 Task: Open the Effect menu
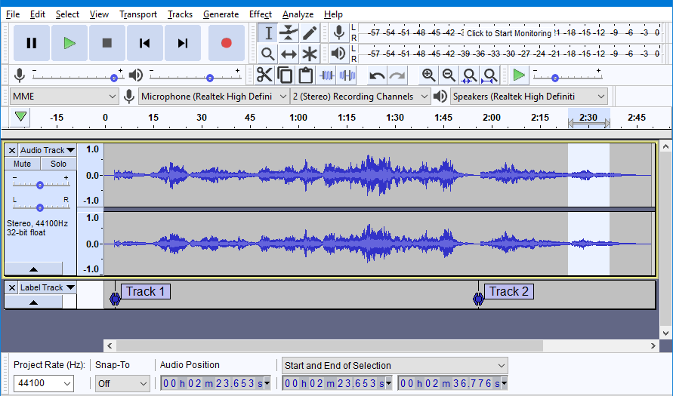point(261,14)
